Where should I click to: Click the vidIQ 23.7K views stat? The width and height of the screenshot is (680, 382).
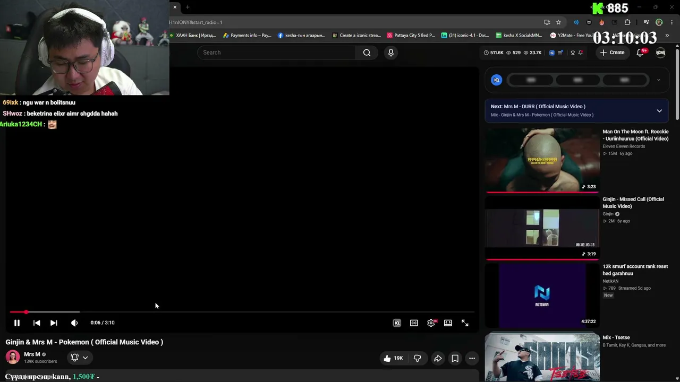click(532, 53)
